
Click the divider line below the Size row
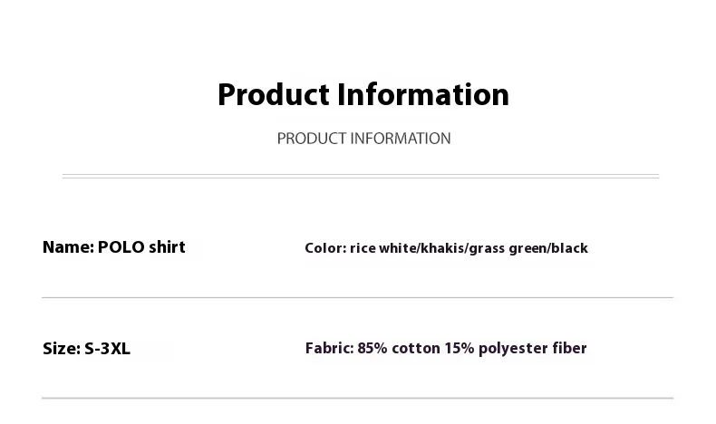coord(357,398)
